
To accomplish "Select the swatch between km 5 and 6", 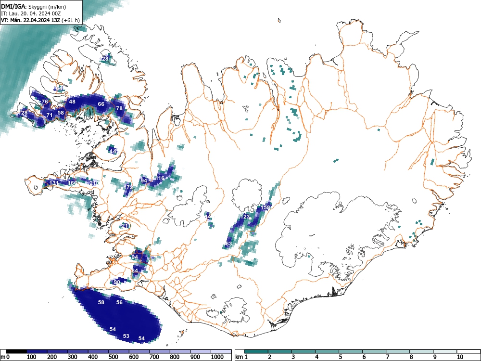I will pos(350,351).
